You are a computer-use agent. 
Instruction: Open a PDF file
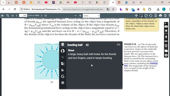[x=156, y=15]
